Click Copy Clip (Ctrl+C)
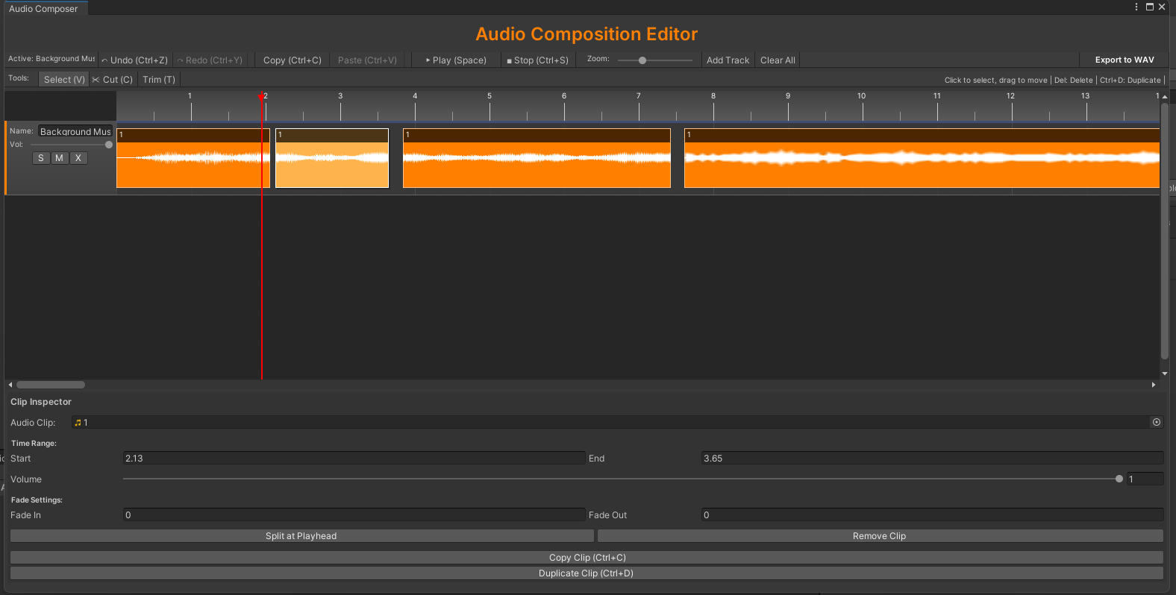Screen dimensions: 1176x595 click(x=587, y=558)
